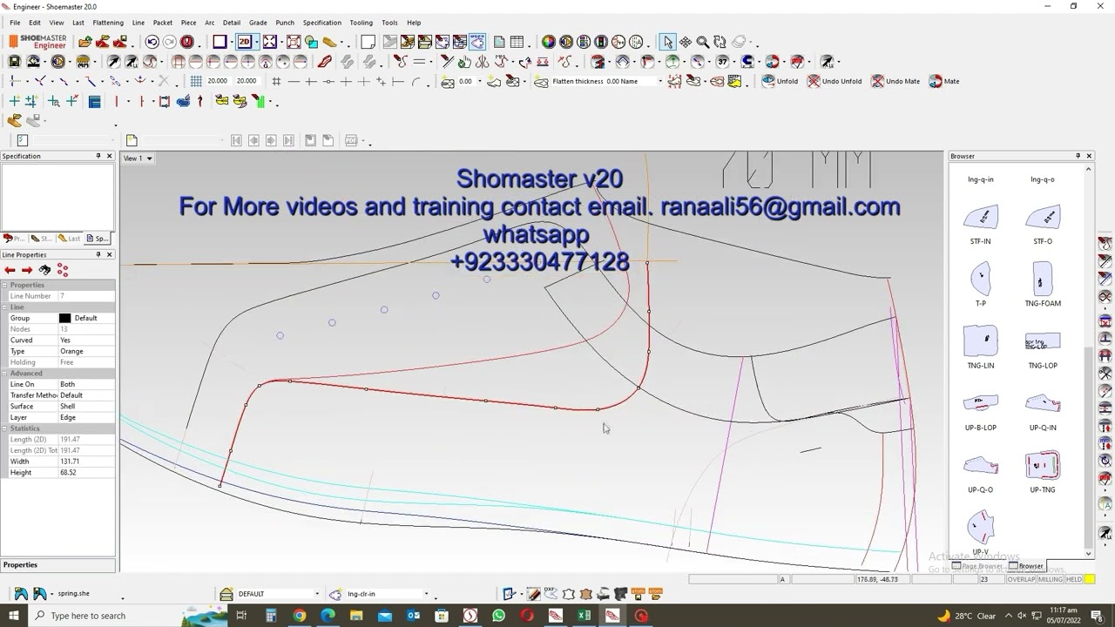The height and width of the screenshot is (627, 1115).
Task: Collapse the Statistics section expander
Action: (x=4, y=428)
